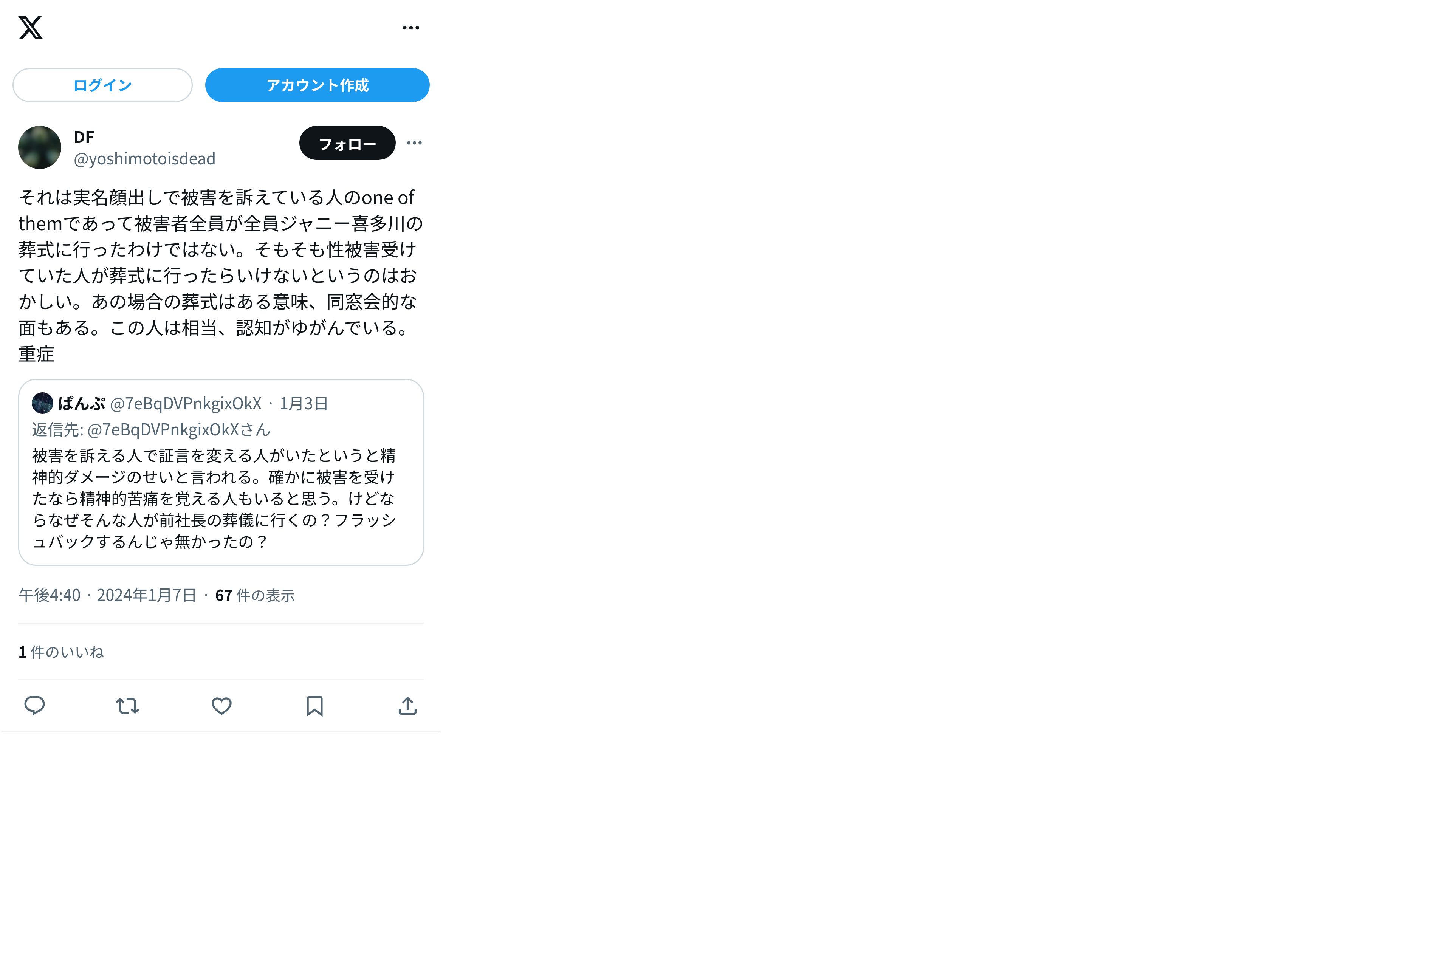Open the DF display name link
The image size is (1456, 957).
point(84,137)
